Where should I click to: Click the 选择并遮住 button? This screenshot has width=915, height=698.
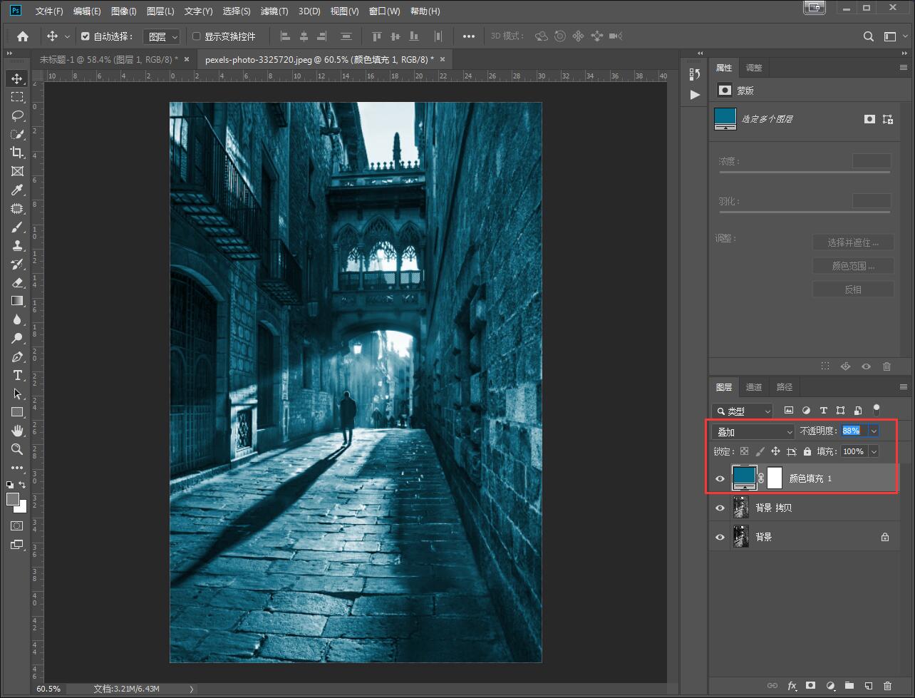click(x=853, y=242)
